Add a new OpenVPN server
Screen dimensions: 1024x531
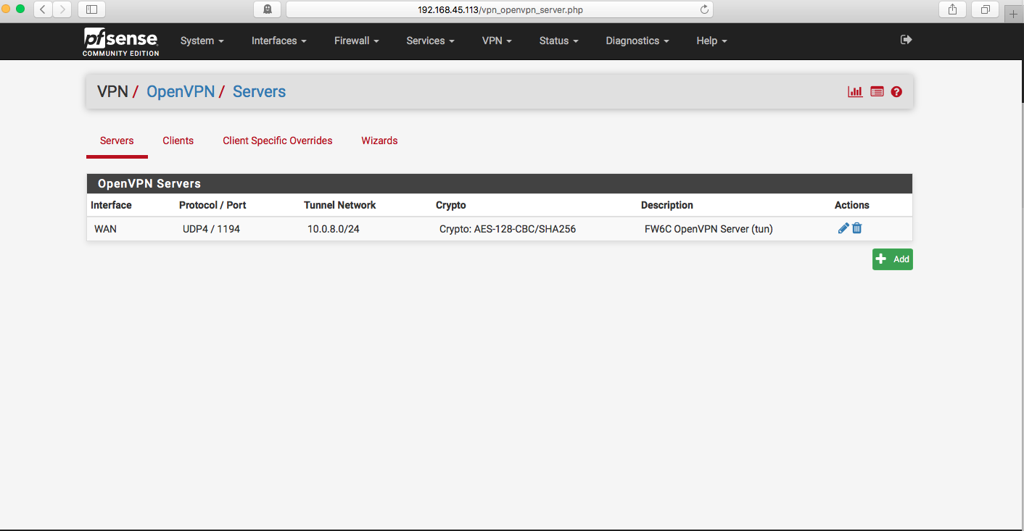point(892,259)
